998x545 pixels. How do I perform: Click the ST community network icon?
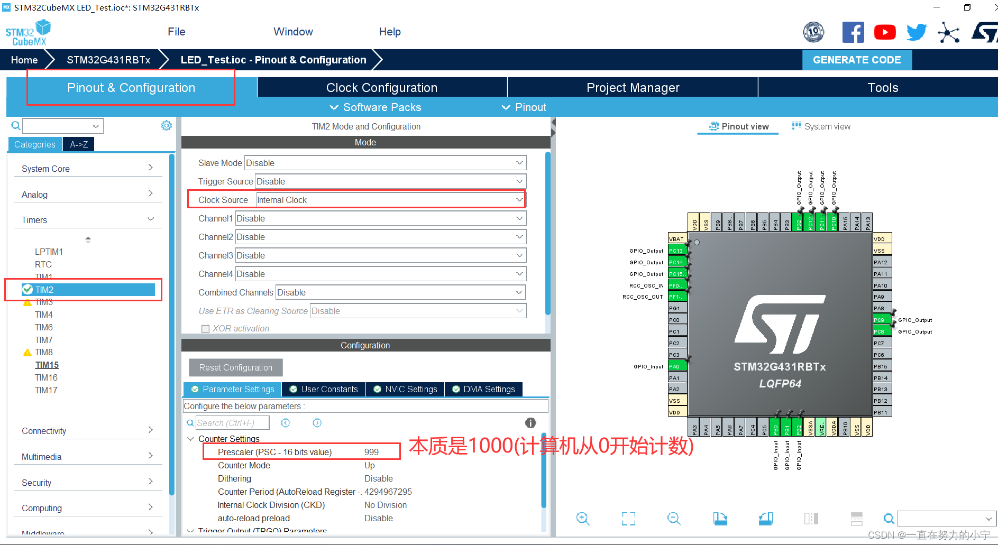pyautogui.click(x=948, y=33)
